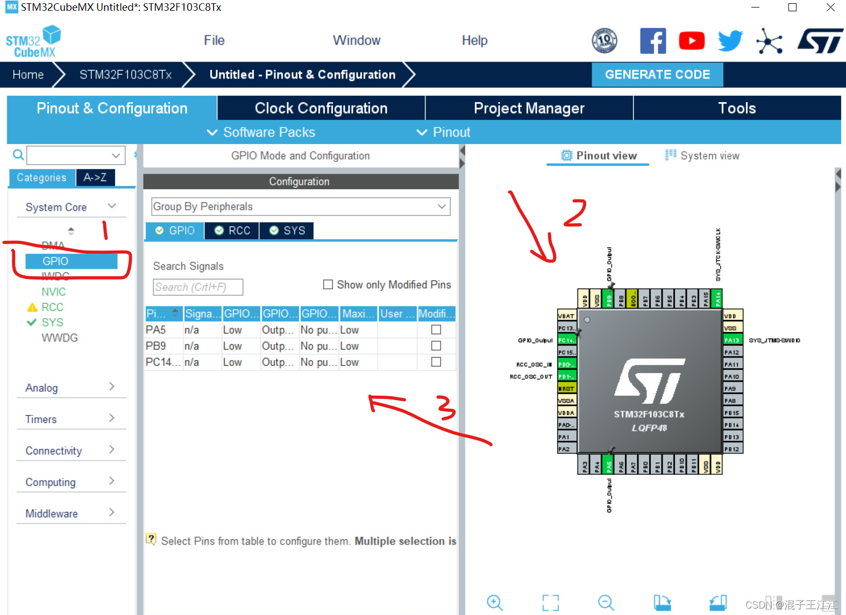This screenshot has height=615, width=846.
Task: Open the category search combo box dropdown
Action: pos(116,155)
